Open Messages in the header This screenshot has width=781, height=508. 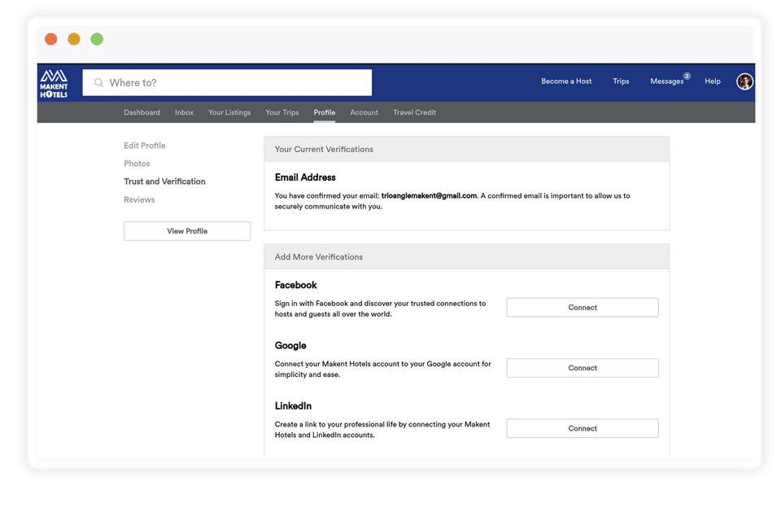click(666, 81)
